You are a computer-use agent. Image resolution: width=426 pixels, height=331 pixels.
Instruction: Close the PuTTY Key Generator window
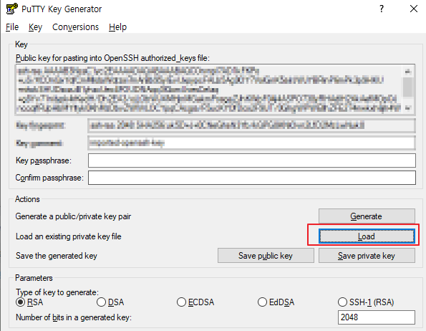pyautogui.click(x=414, y=9)
